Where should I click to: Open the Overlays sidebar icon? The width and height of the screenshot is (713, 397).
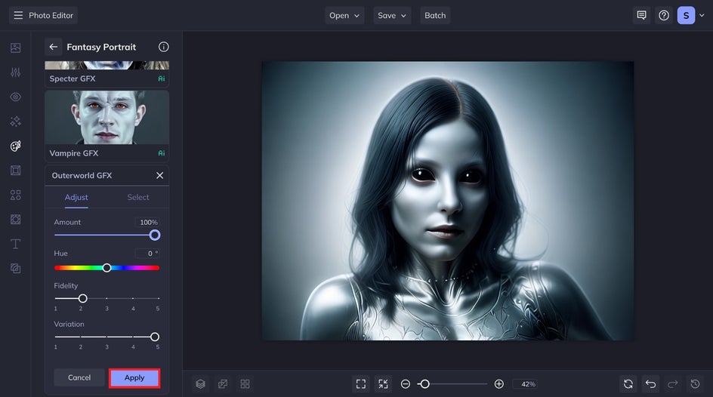15,269
